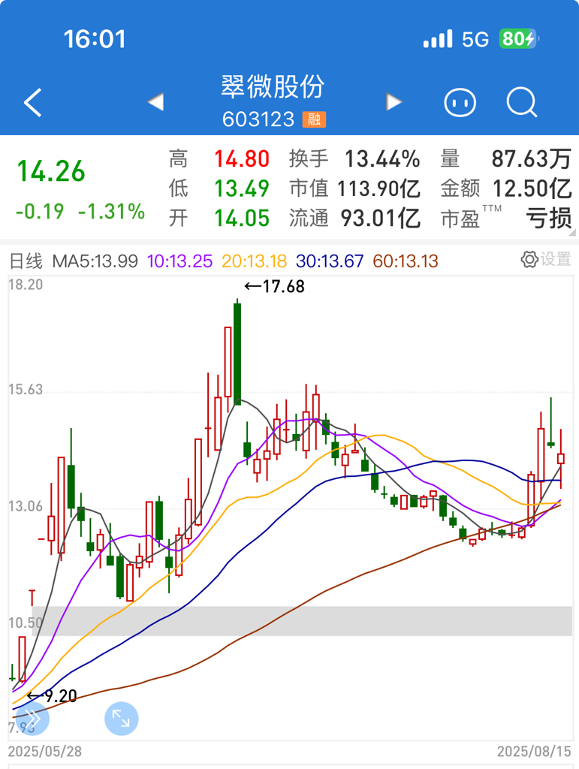Tap the price change -0.19

[40, 211]
